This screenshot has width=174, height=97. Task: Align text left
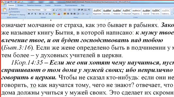[x=65, y=14]
